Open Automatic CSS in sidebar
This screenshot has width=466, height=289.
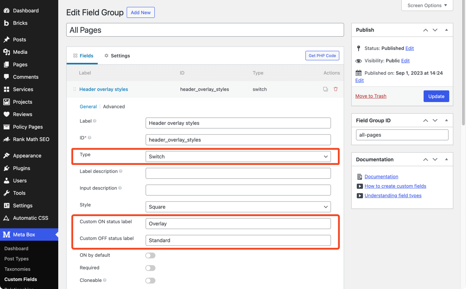[x=30, y=218]
